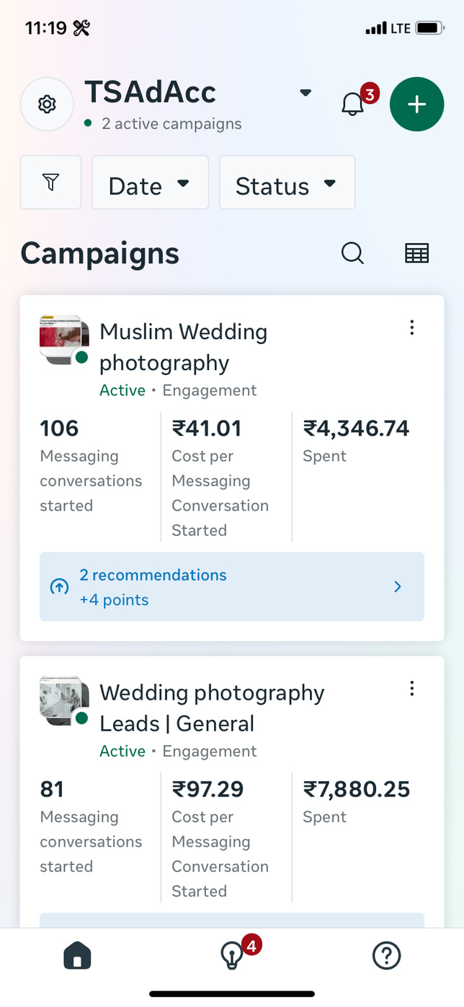Open Muslim Wedding photography campaign title
This screenshot has height=1007, width=464.
point(183,347)
